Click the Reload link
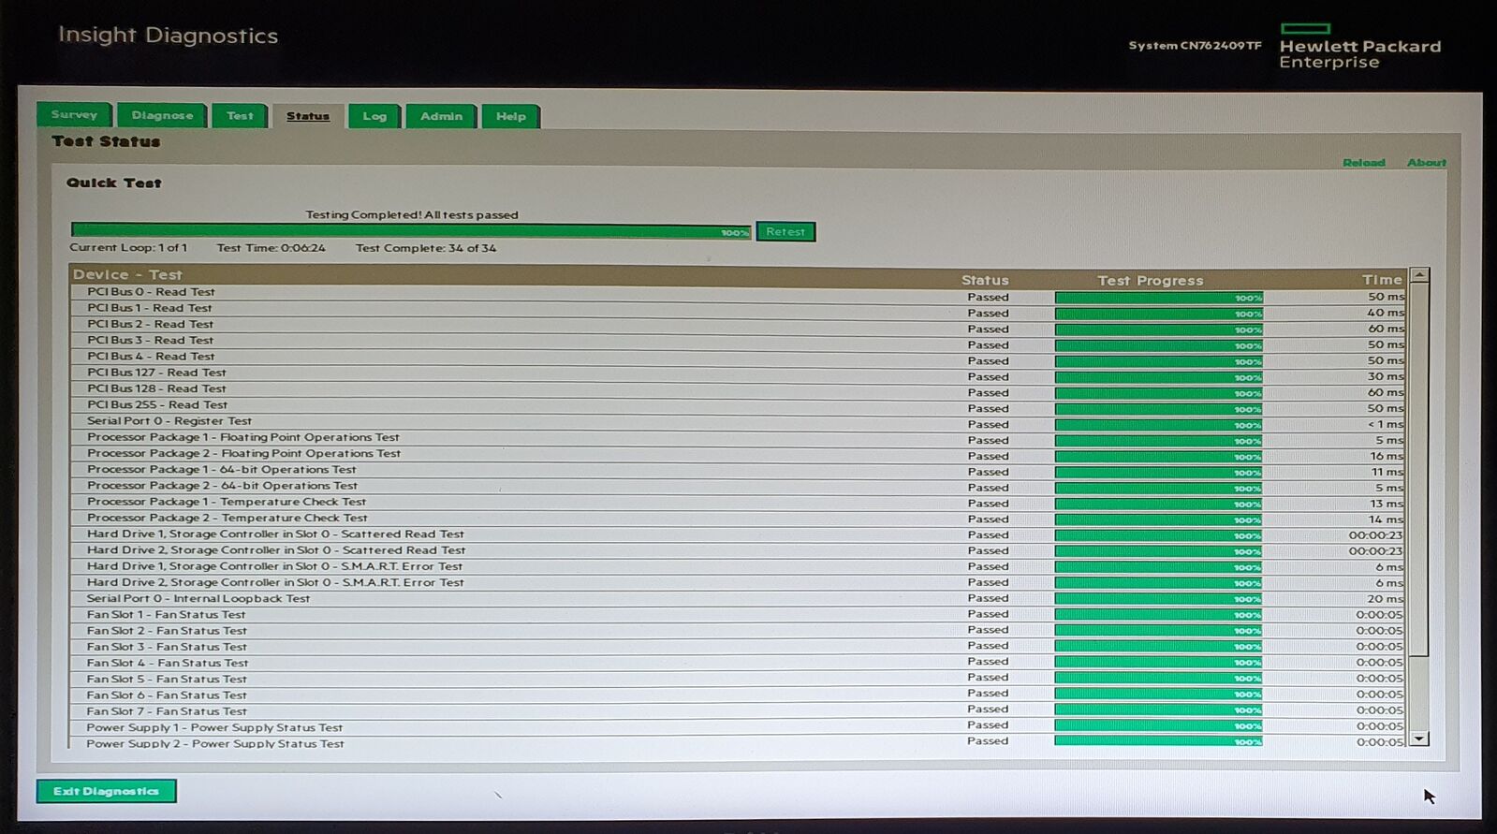This screenshot has height=834, width=1497. pyautogui.click(x=1363, y=163)
